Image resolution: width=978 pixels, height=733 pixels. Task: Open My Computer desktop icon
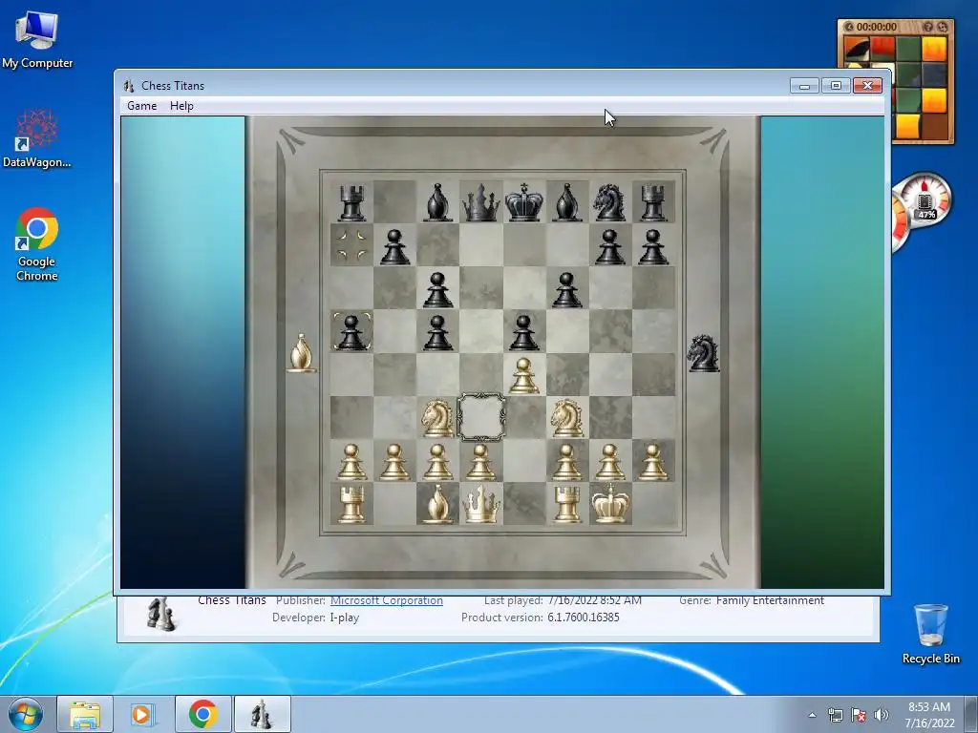click(x=37, y=40)
